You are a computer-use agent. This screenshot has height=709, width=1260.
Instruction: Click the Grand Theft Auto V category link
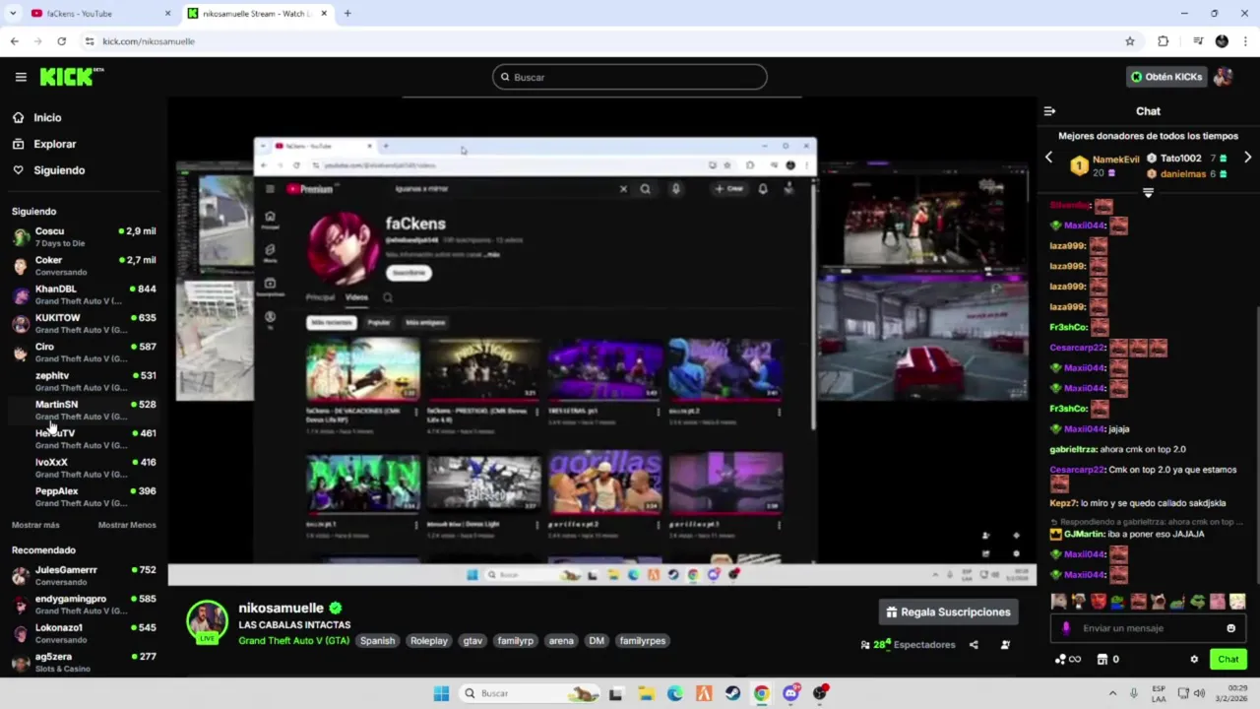point(293,641)
